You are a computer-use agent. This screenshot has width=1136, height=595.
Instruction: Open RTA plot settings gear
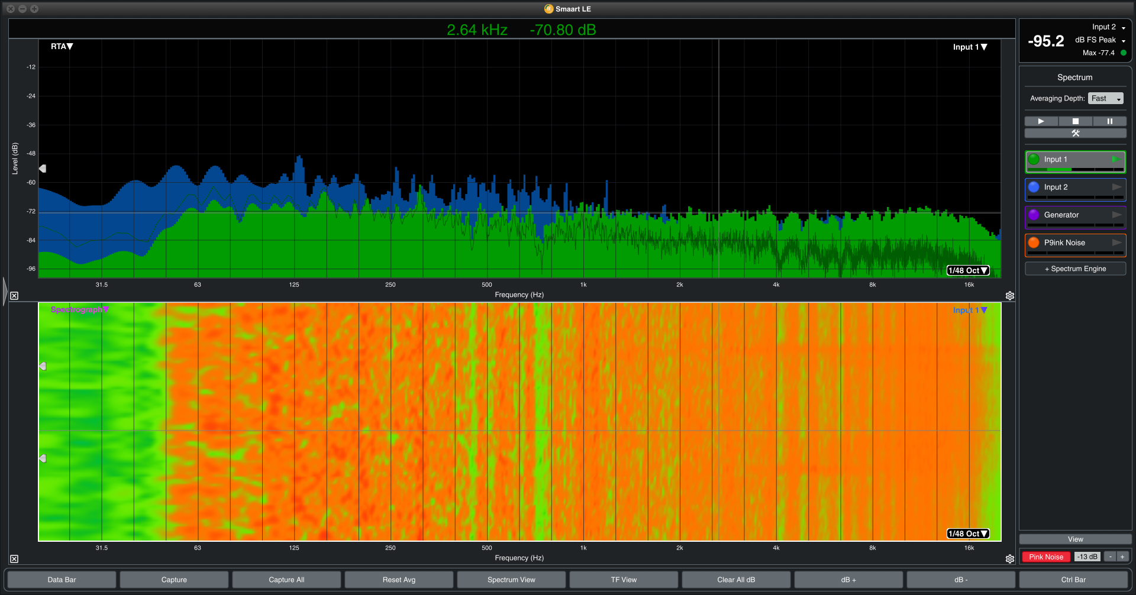(1010, 296)
